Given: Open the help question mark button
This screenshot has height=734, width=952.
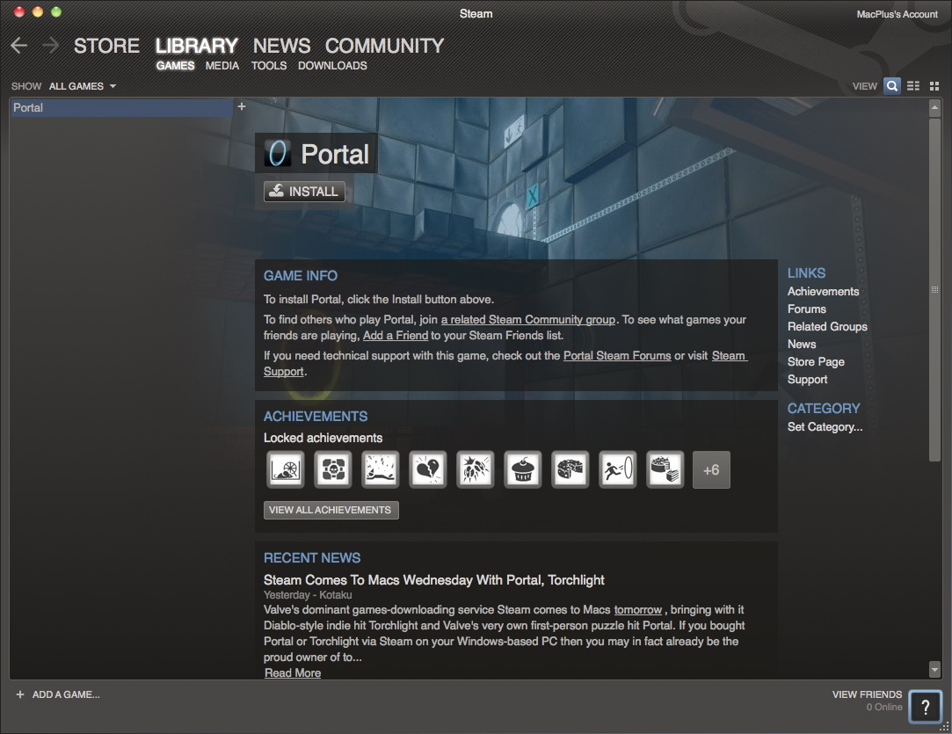Looking at the screenshot, I should [x=926, y=707].
